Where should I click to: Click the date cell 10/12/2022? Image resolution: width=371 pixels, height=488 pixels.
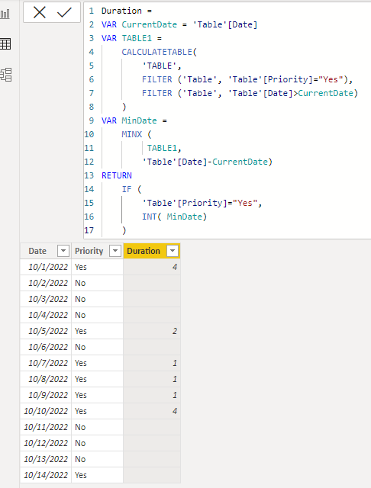click(x=46, y=443)
